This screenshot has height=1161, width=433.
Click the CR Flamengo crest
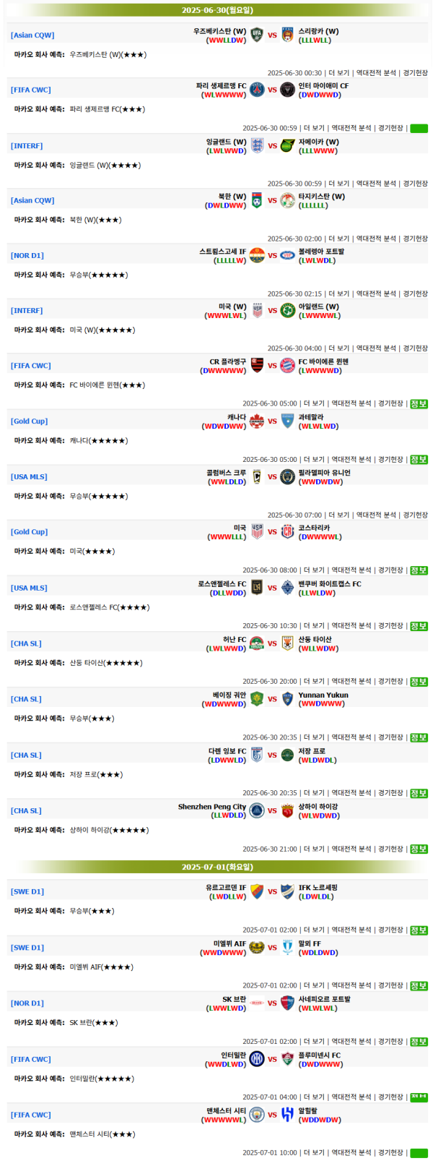click(257, 366)
